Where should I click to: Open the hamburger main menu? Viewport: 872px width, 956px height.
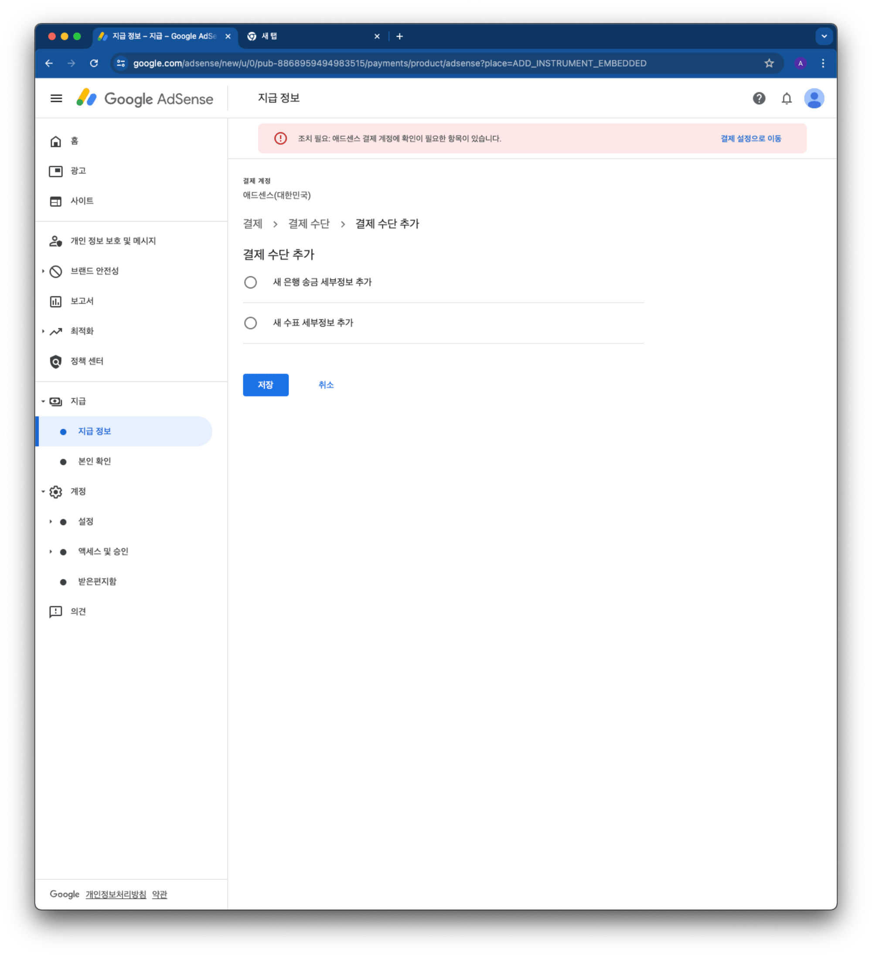point(56,98)
